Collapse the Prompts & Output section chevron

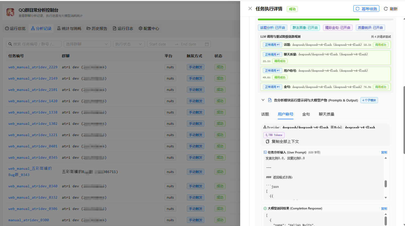click(x=263, y=100)
